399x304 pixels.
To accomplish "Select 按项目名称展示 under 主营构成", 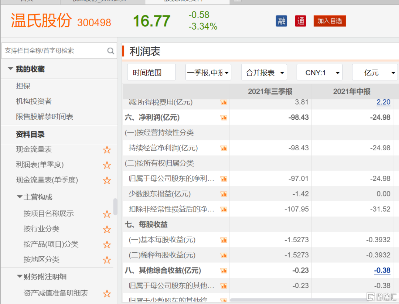I will click(x=49, y=214).
